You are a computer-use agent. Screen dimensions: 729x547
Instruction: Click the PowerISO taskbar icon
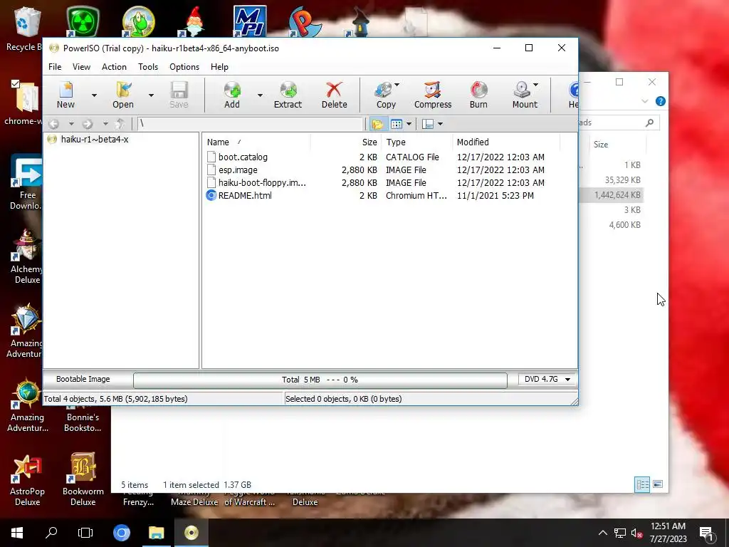pos(191,533)
